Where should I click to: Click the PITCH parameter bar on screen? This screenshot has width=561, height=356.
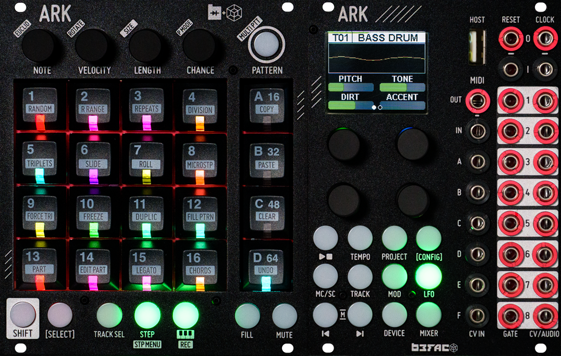point(351,87)
